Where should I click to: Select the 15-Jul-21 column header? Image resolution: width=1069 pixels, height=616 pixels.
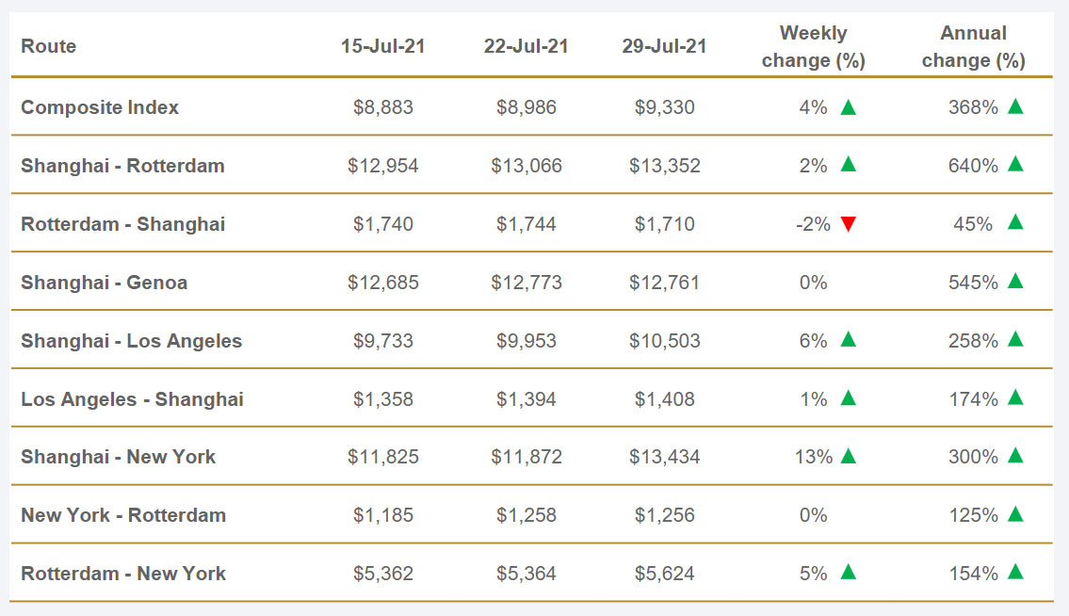(383, 46)
